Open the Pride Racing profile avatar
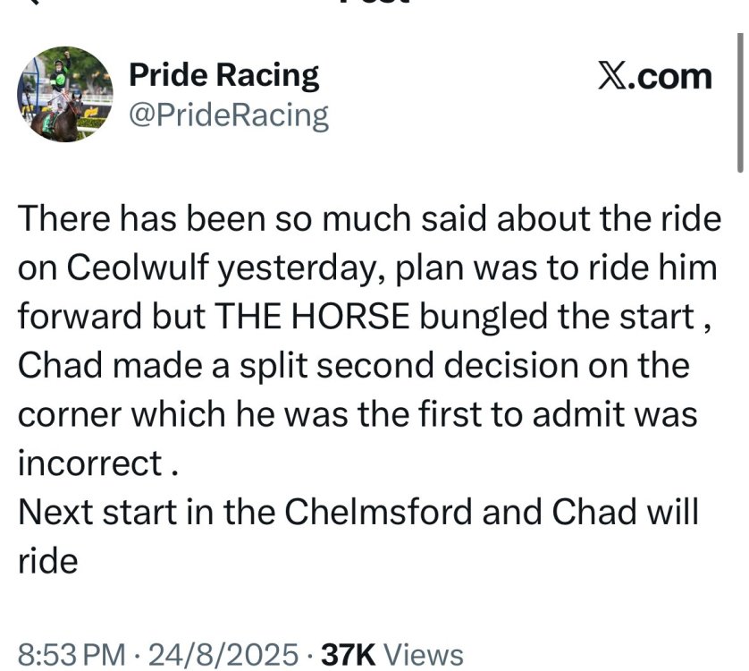 tap(64, 95)
